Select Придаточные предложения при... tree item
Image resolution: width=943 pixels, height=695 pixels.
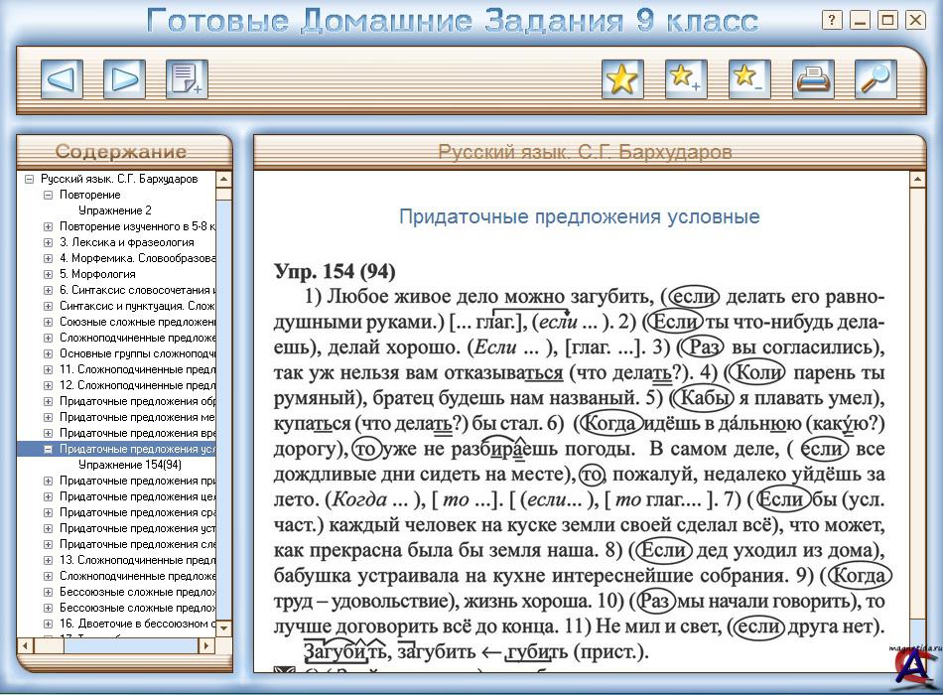click(137, 481)
